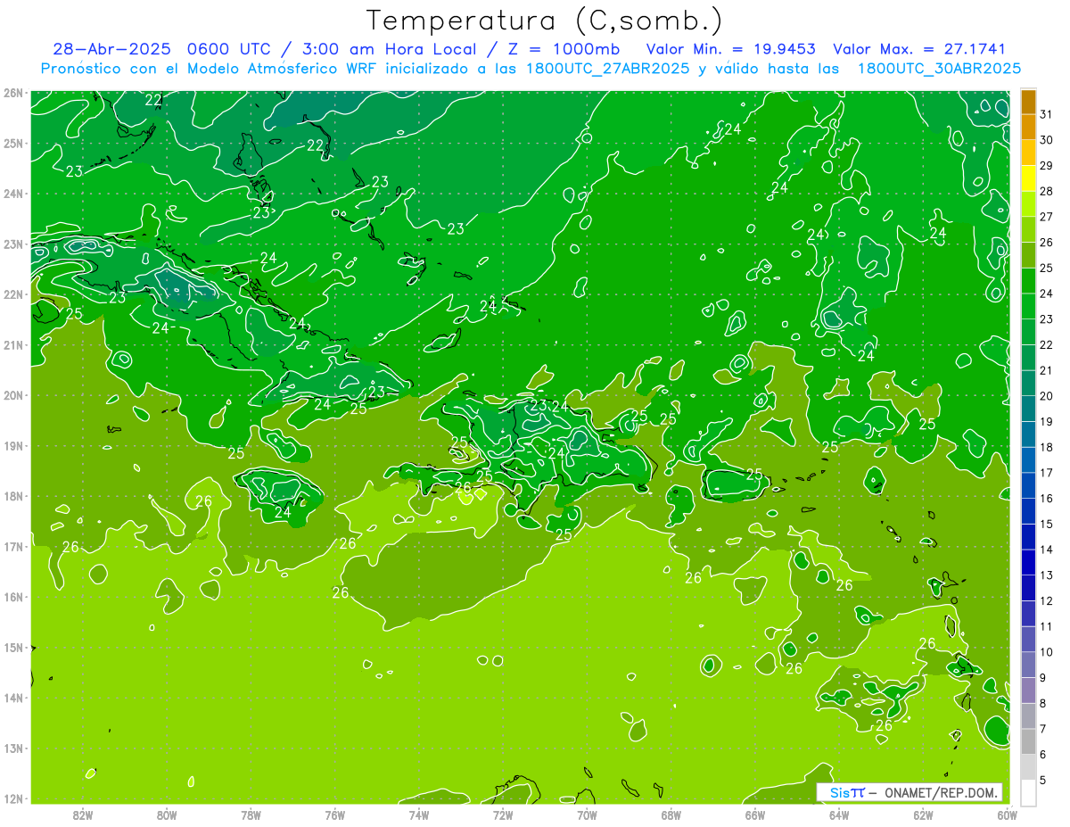Click the "0600 UTC" time label
1070x827 pixels.
[231, 49]
